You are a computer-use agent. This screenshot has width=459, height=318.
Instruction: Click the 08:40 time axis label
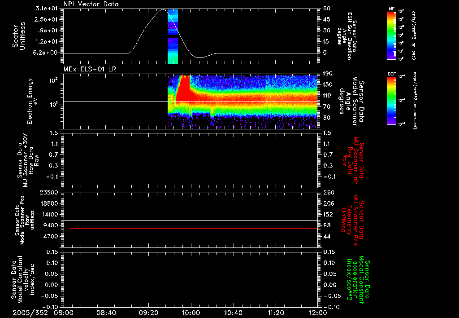point(106,313)
